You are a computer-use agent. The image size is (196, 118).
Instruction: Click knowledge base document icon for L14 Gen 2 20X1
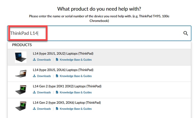click(57, 92)
